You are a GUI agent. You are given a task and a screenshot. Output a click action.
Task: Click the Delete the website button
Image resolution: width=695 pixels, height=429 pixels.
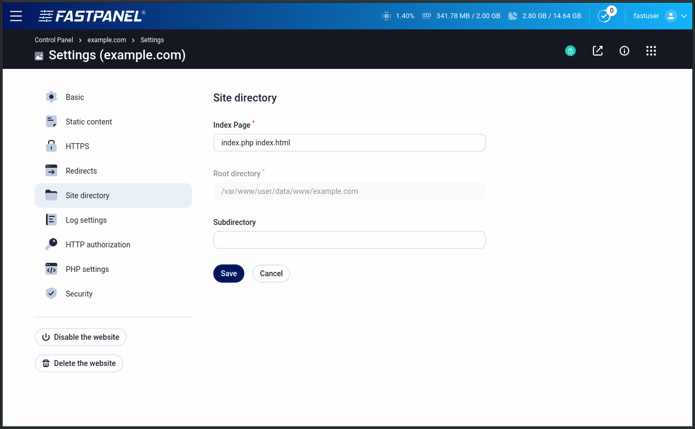click(x=79, y=363)
